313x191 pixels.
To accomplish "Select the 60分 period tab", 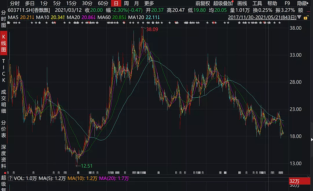I will pos(103,3).
